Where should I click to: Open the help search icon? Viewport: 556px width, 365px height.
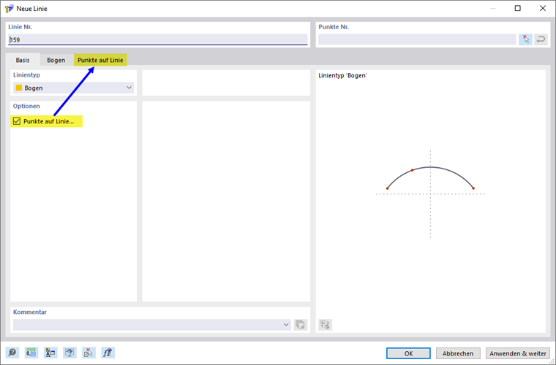click(x=12, y=353)
